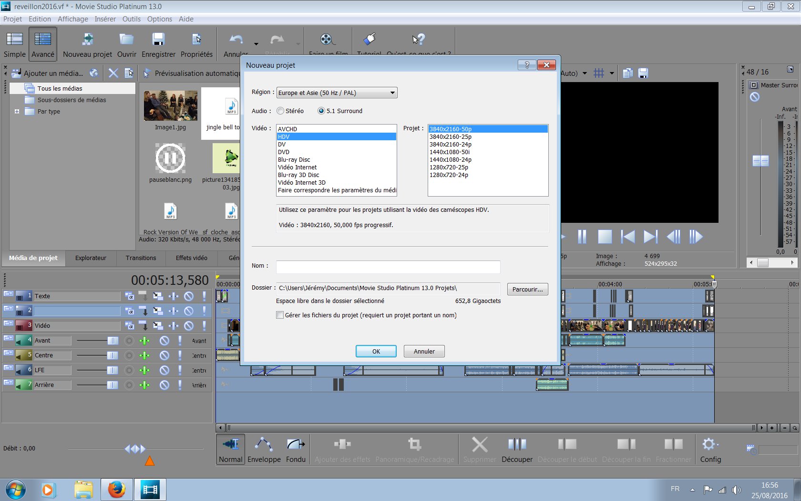Open Edition menu

[40, 19]
